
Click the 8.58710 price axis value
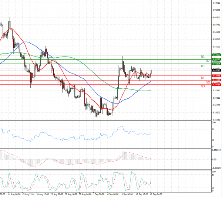[216, 39]
